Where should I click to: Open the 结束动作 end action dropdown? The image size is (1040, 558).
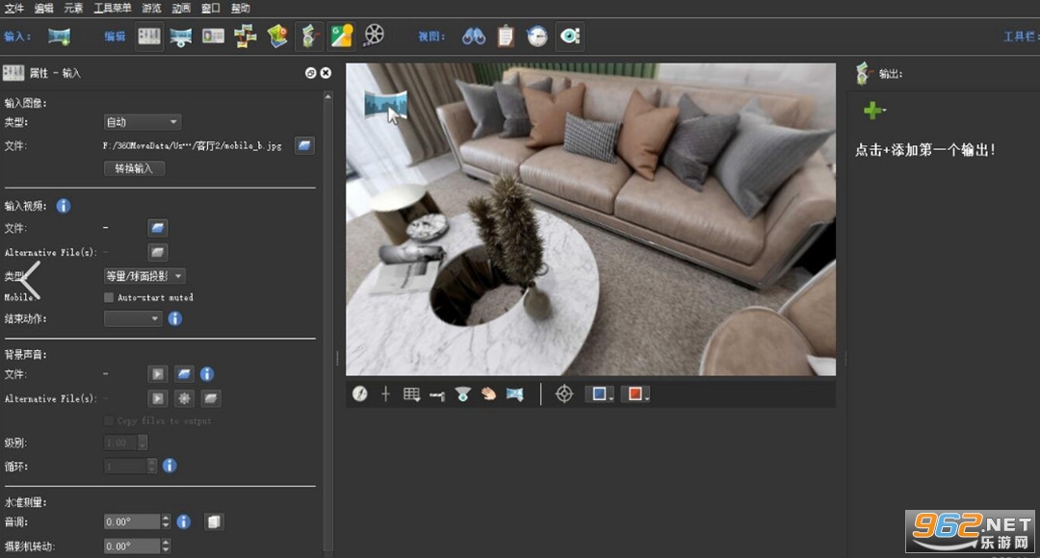[133, 318]
